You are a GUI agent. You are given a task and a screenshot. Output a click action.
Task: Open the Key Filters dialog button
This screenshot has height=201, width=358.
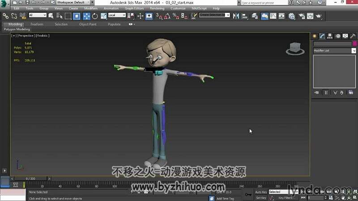coord(286,198)
